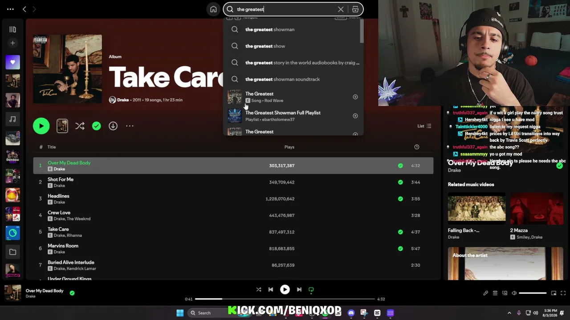Clear the search field with the X
The width and height of the screenshot is (570, 320).
click(x=341, y=9)
